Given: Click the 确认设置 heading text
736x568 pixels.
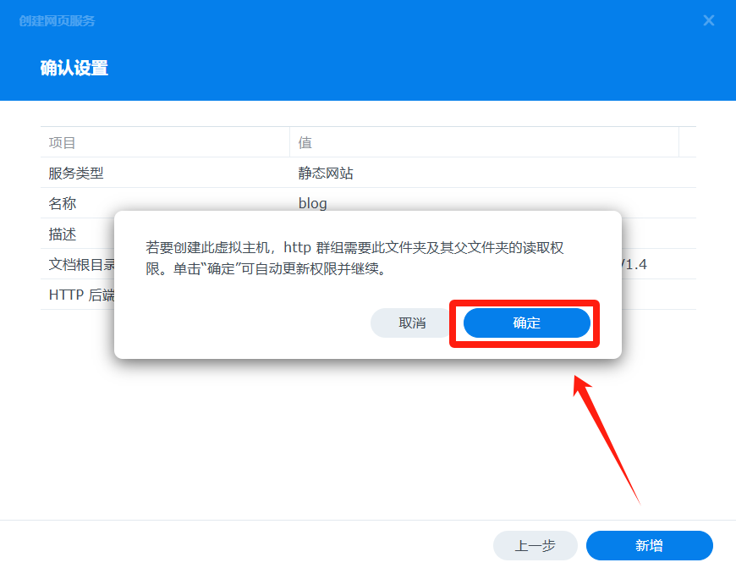Looking at the screenshot, I should [74, 68].
